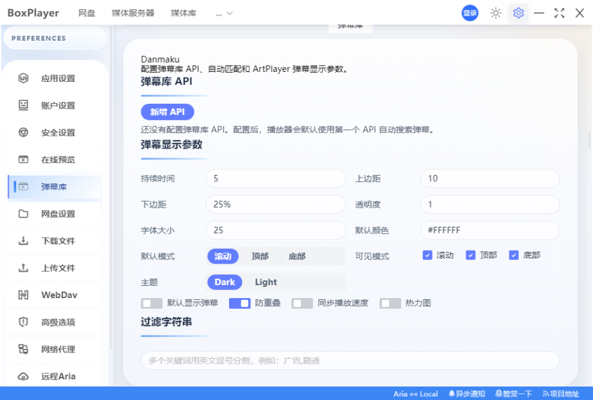Open the 远程Aria settings page
593x400 pixels.
pyautogui.click(x=54, y=376)
